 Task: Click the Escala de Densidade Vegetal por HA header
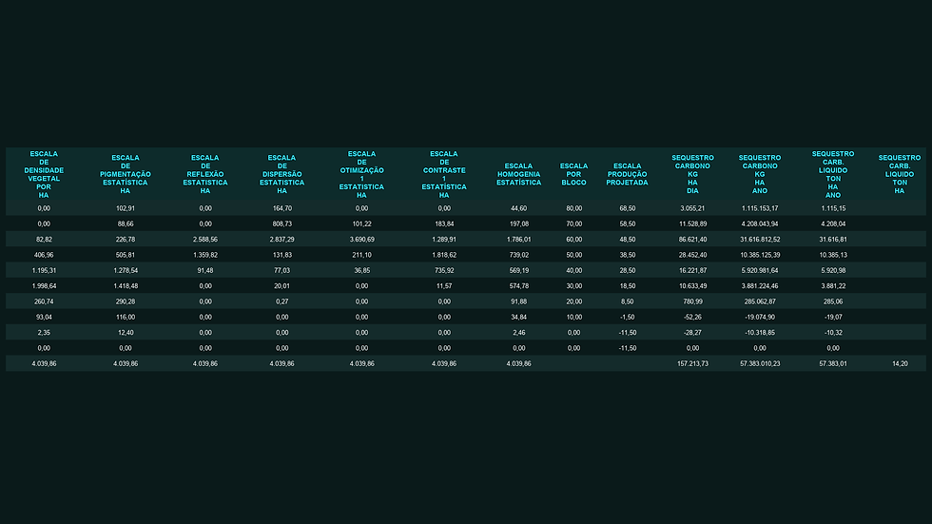tap(44, 175)
